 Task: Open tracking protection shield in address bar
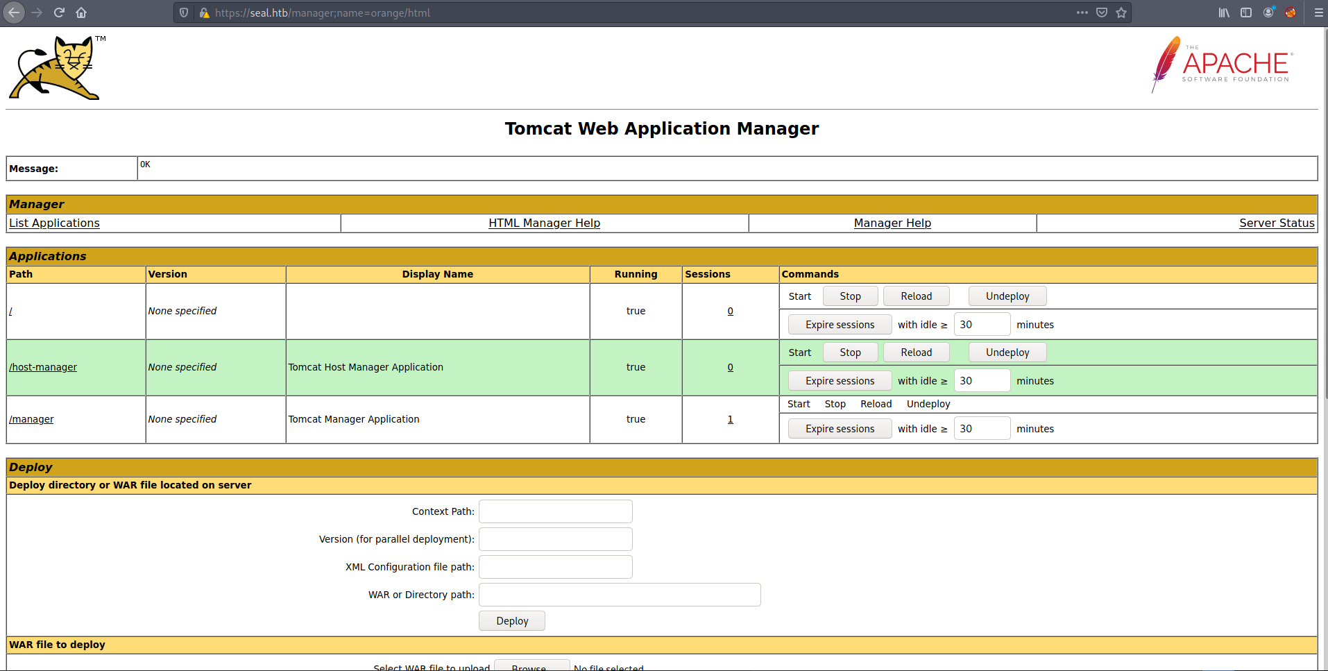coord(184,12)
